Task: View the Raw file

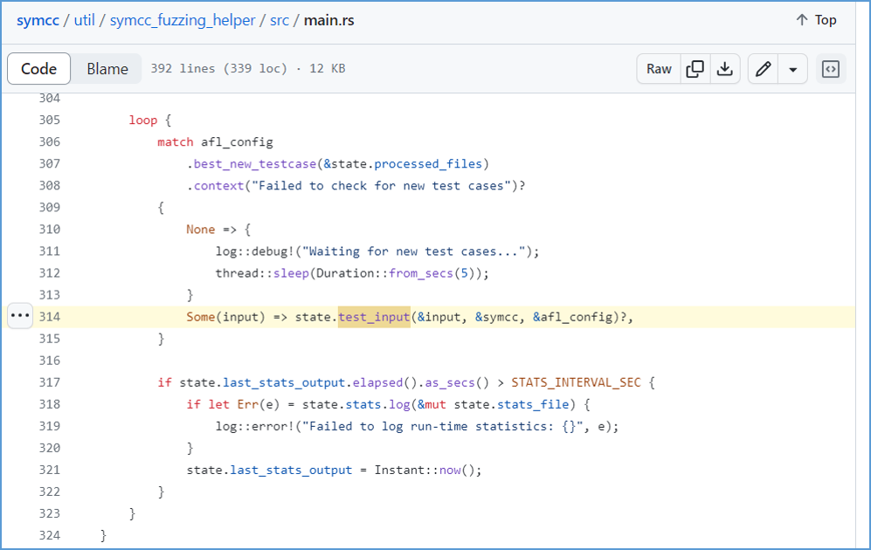Action: pyautogui.click(x=659, y=69)
